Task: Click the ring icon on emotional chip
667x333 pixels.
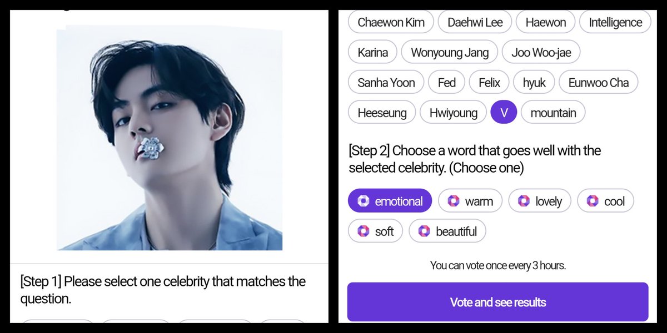Action: point(364,201)
